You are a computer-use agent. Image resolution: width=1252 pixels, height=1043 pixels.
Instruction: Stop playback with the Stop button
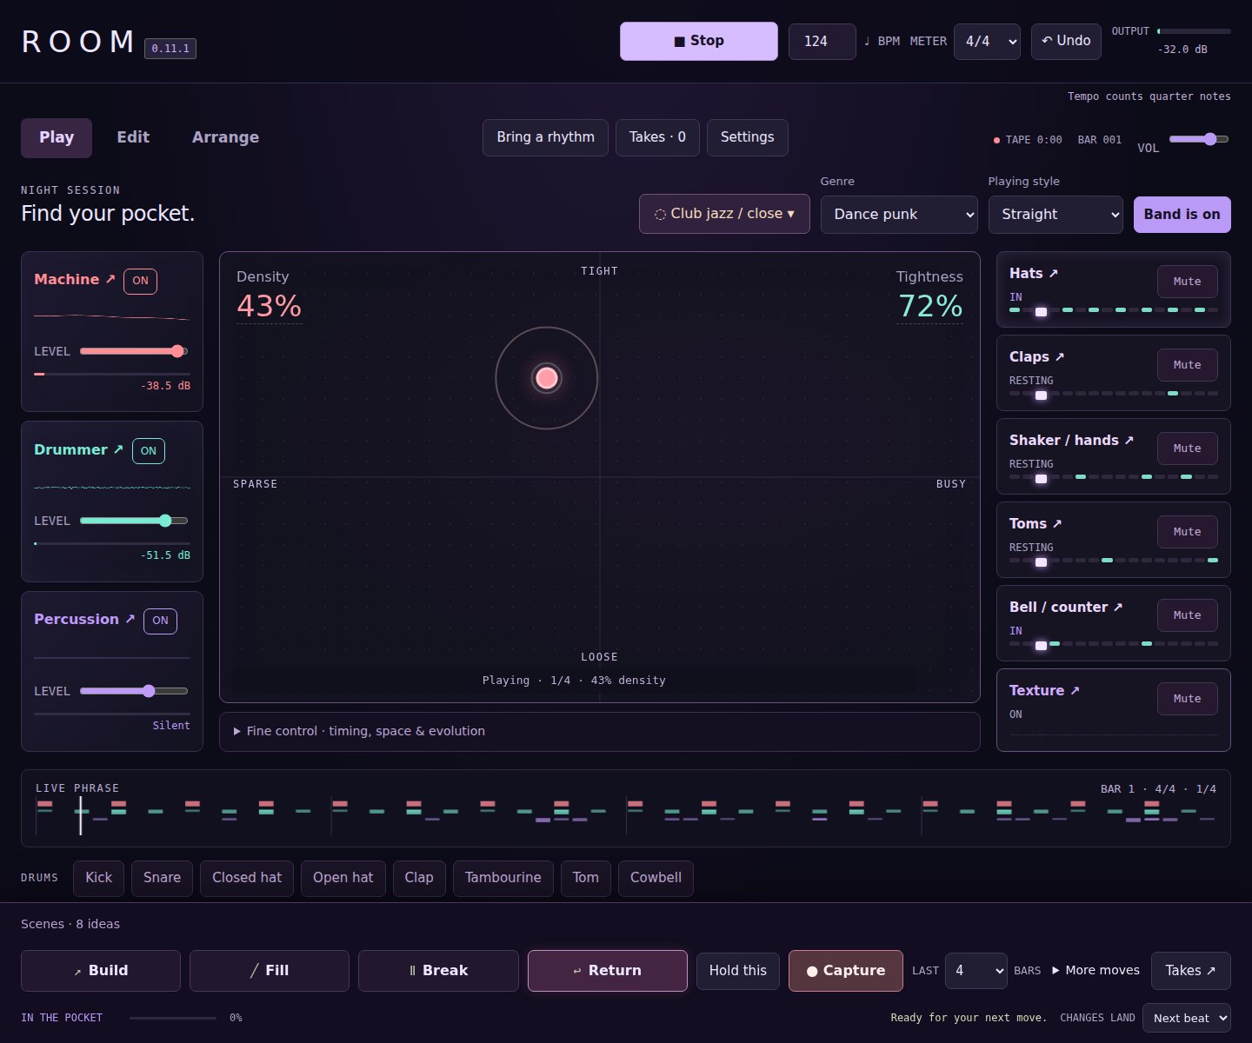tap(698, 41)
